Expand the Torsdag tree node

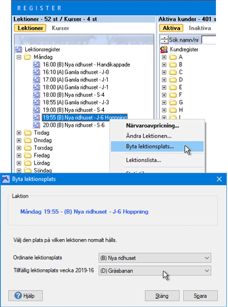coord(19,148)
